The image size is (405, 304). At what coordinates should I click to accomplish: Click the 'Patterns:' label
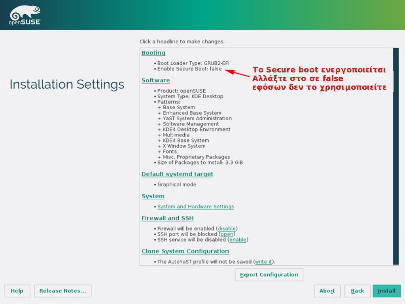pyautogui.click(x=168, y=102)
